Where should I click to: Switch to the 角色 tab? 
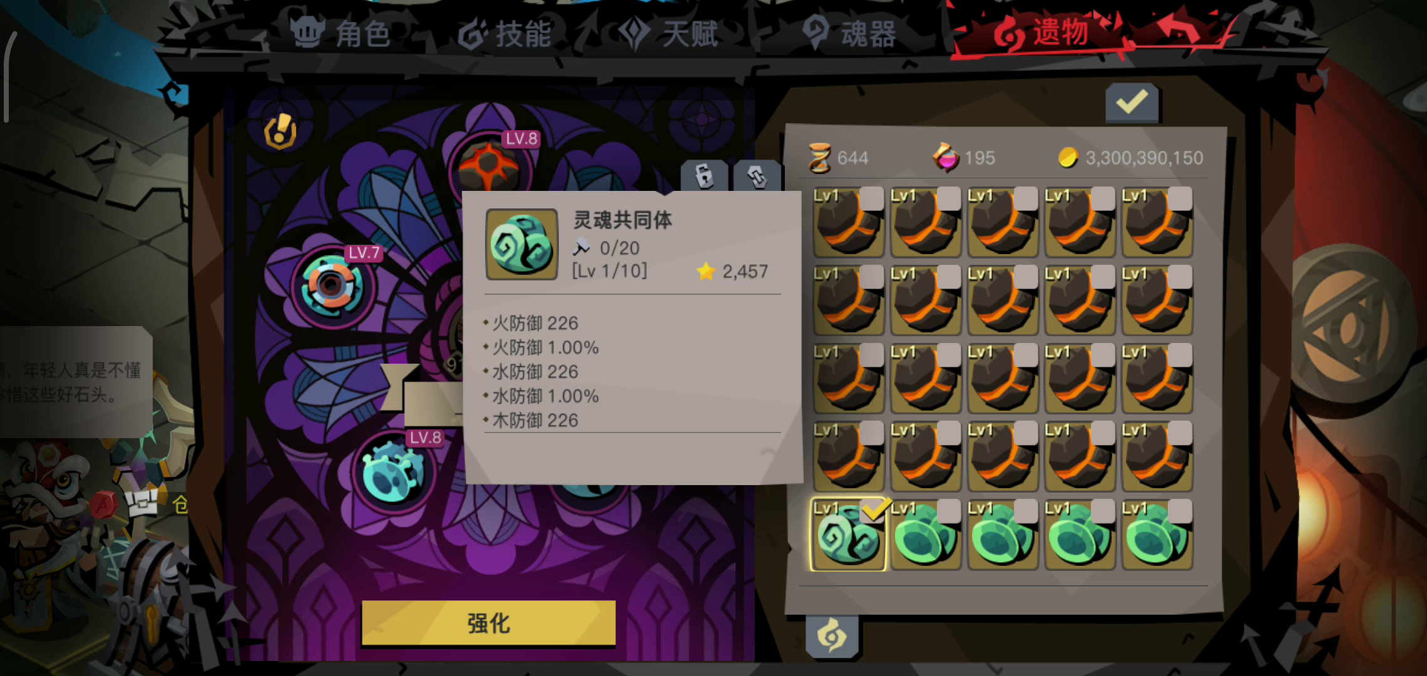click(342, 33)
